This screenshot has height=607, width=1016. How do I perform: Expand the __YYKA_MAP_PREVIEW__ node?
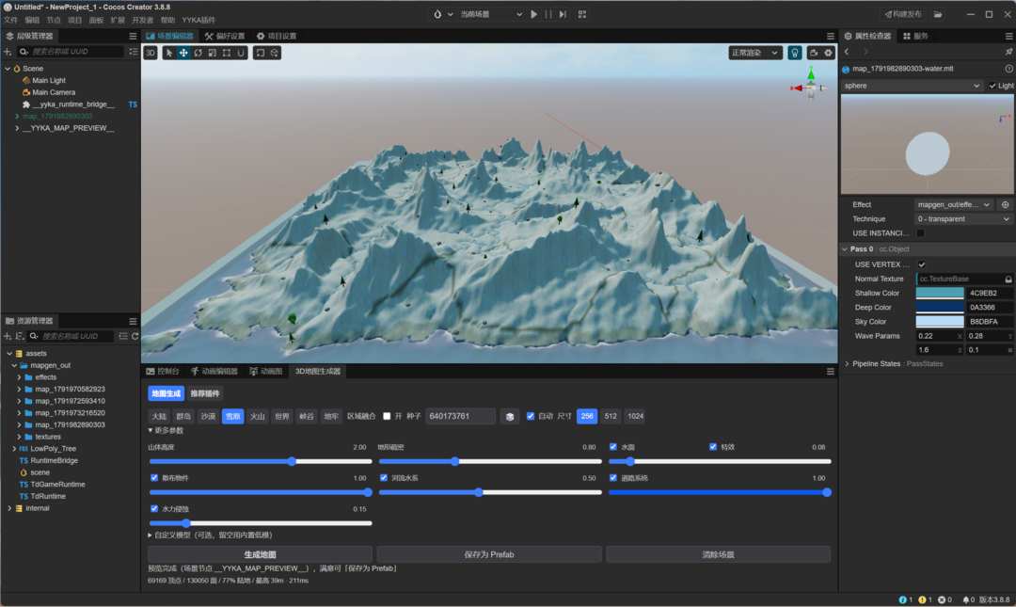(x=17, y=128)
